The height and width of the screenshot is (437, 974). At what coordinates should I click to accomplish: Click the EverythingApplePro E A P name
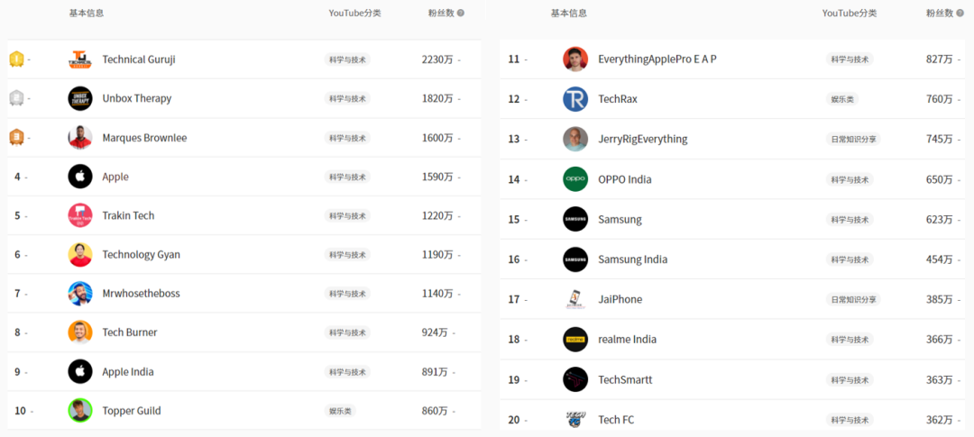(657, 59)
